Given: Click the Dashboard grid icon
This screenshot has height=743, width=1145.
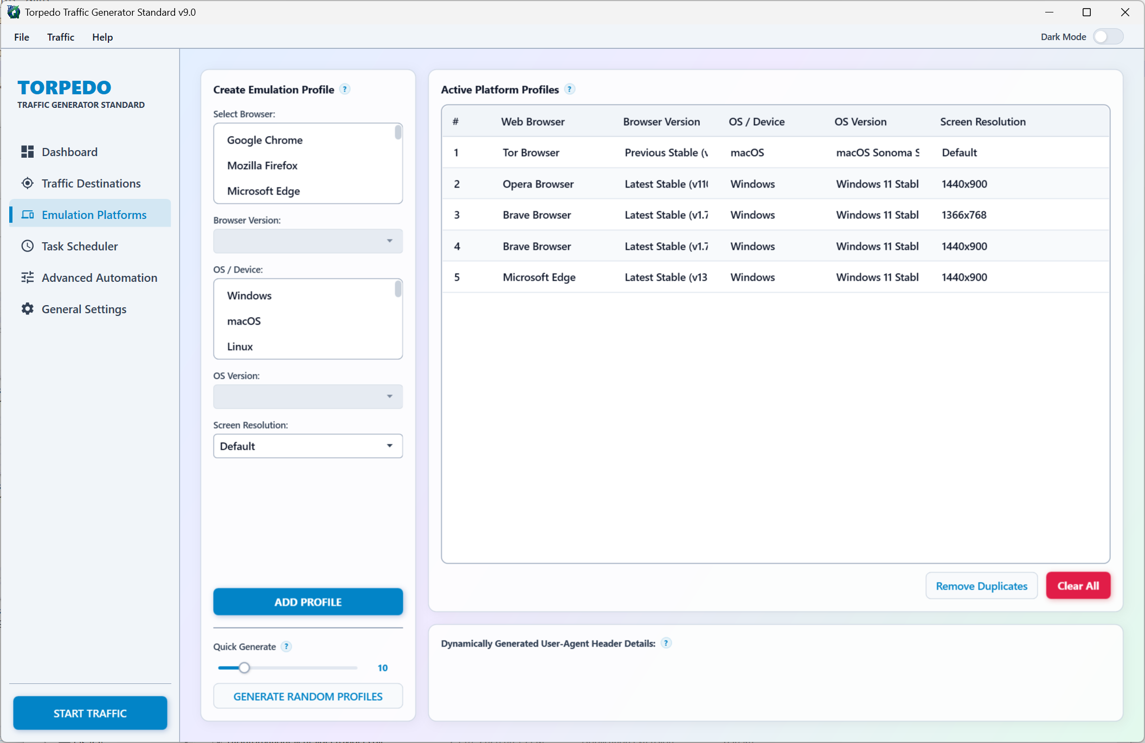Looking at the screenshot, I should click(27, 152).
